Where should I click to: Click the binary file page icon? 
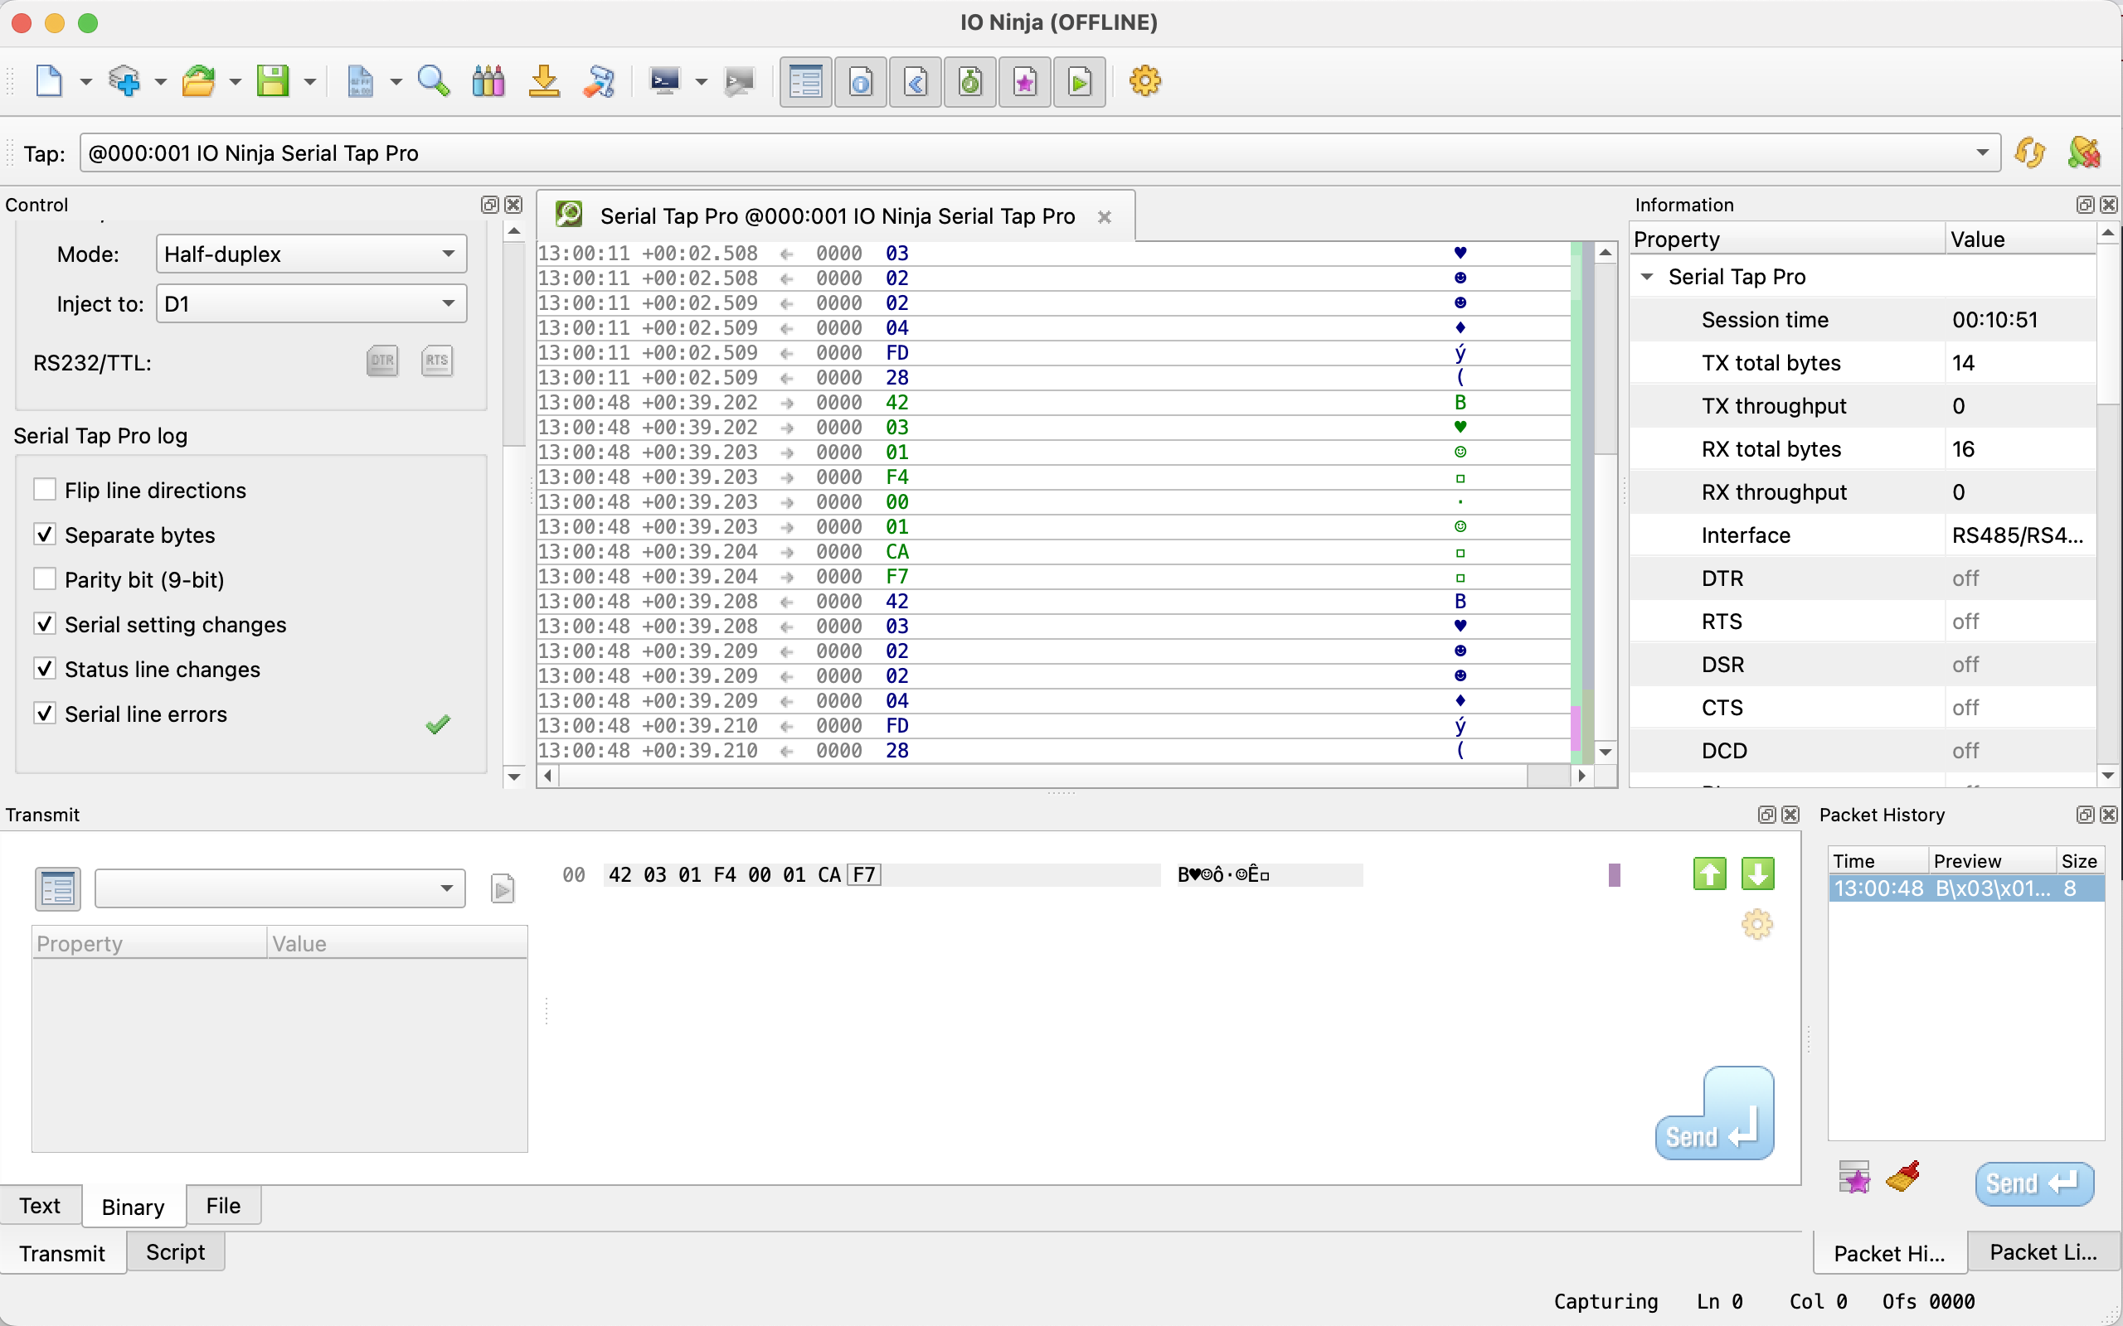point(360,81)
